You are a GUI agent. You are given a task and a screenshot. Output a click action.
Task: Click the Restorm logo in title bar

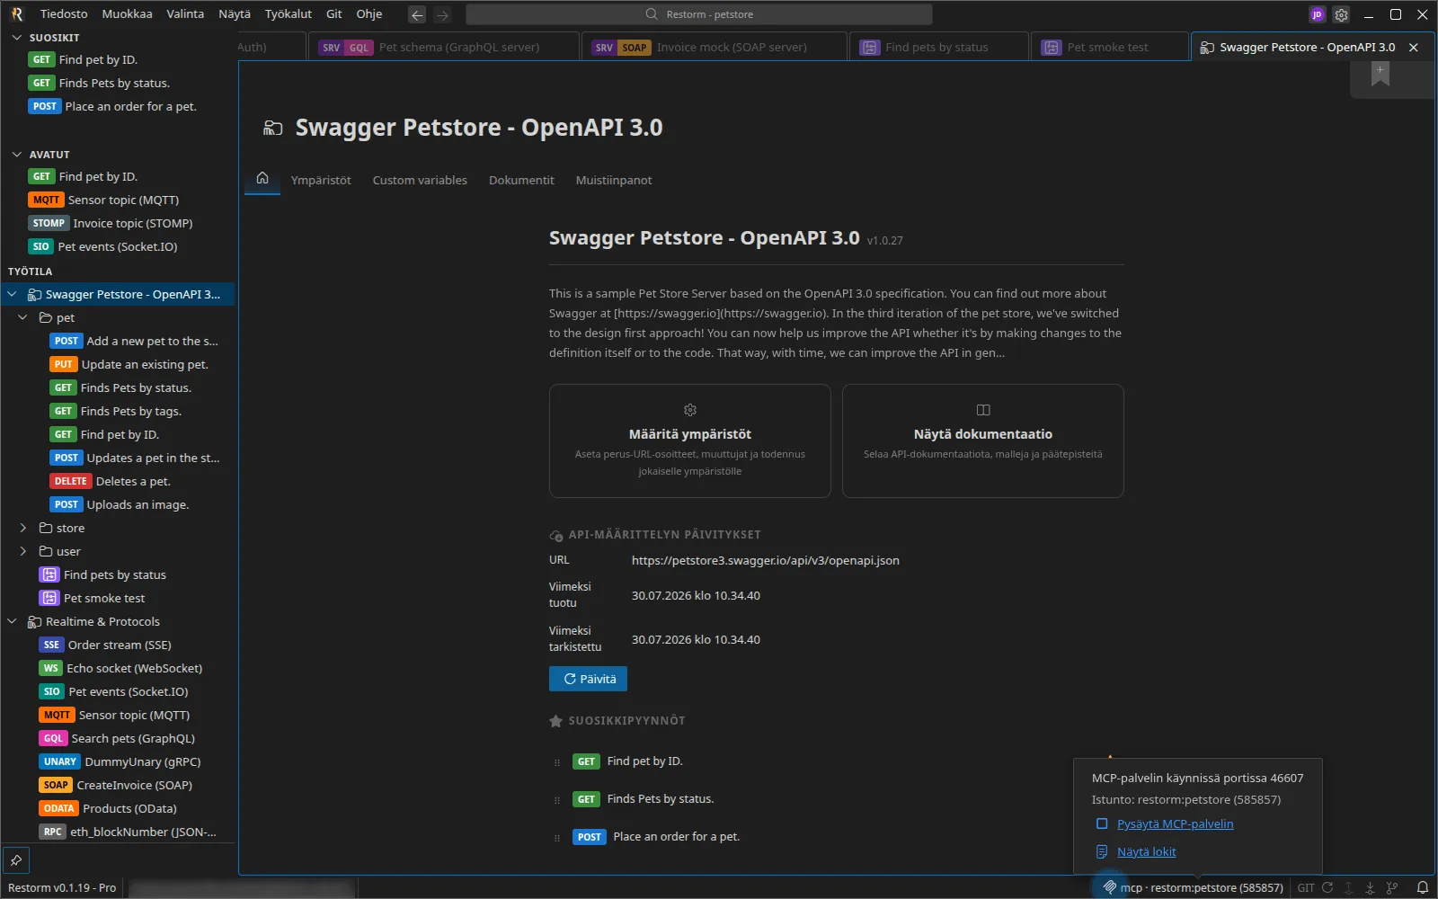point(16,14)
